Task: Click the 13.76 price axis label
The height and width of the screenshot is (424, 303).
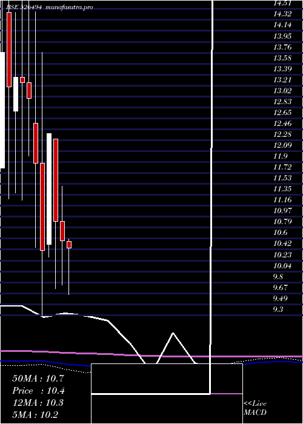Action: coord(282,47)
